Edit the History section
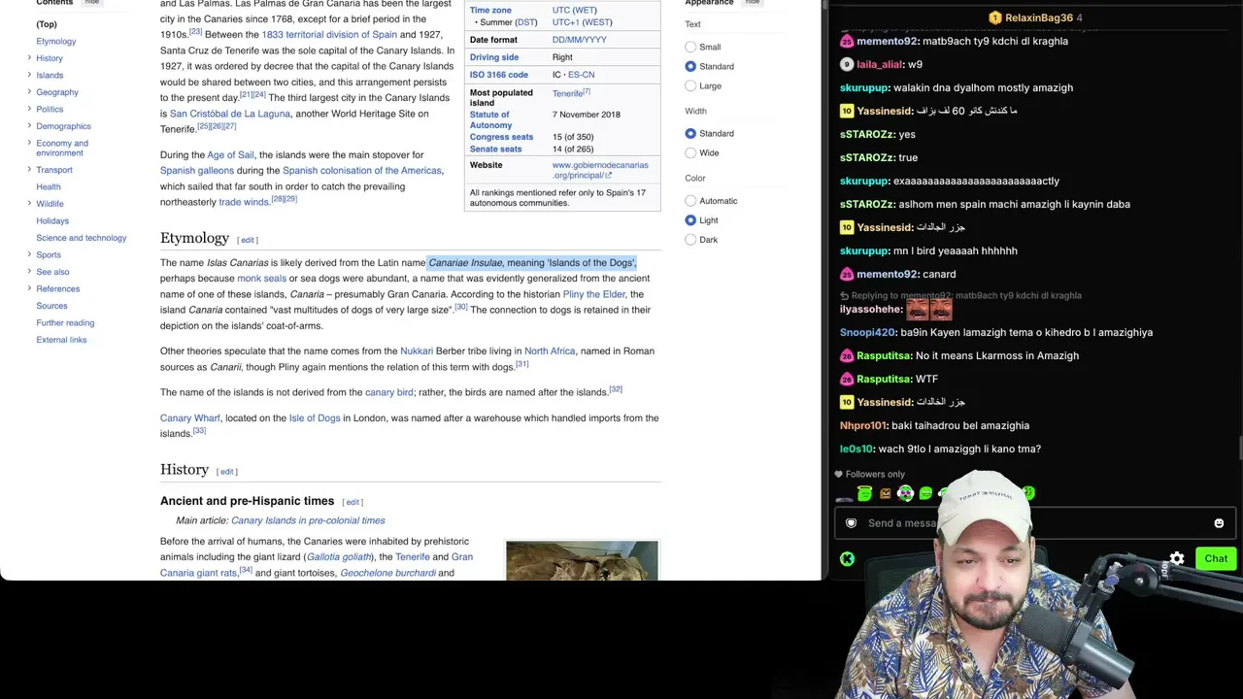 click(x=227, y=472)
